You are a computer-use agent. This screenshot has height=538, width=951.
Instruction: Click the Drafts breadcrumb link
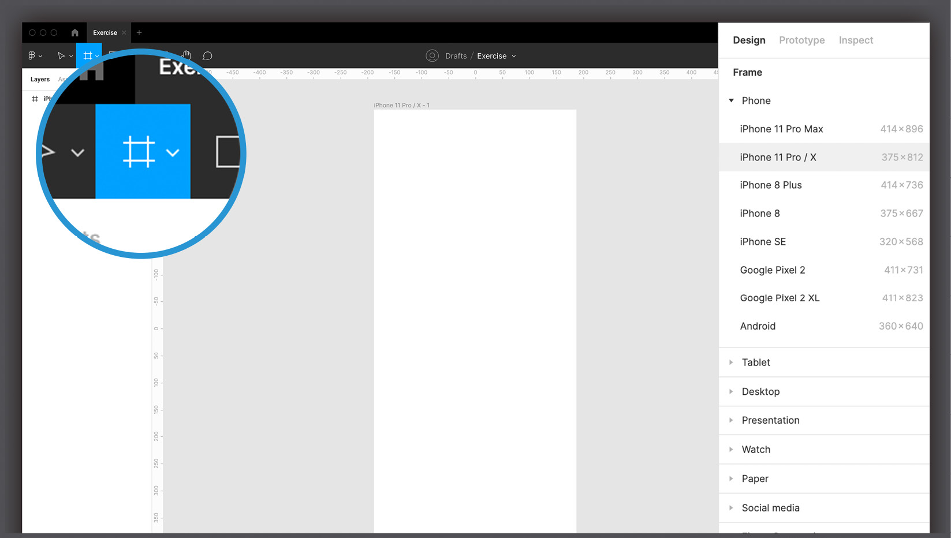(456, 55)
